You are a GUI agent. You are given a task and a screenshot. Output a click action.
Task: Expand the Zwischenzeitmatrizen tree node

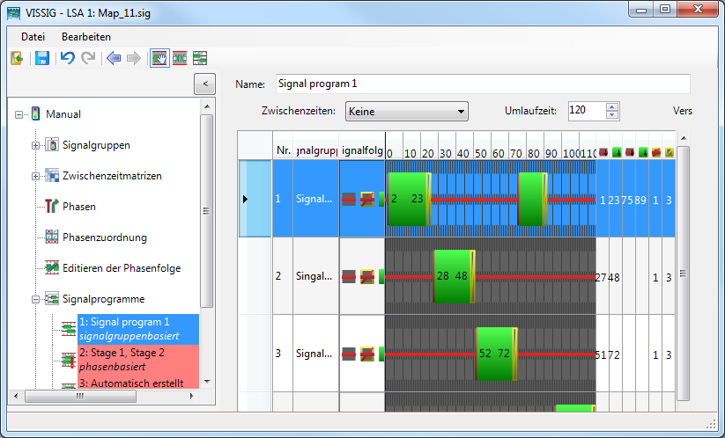[x=37, y=176]
